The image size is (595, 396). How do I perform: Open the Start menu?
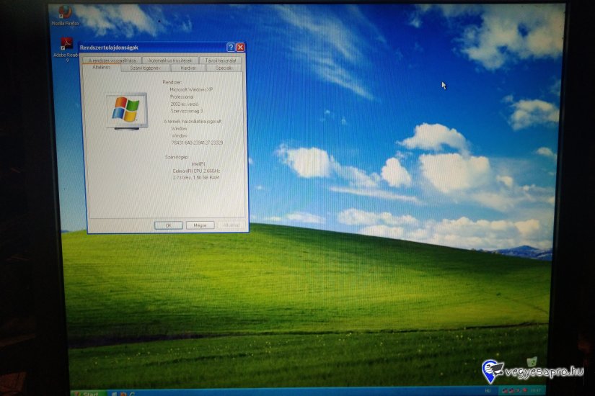[x=87, y=393]
